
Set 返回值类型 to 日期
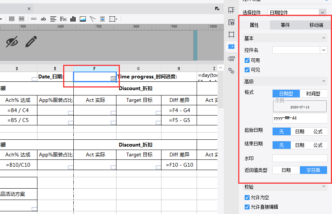286,170
